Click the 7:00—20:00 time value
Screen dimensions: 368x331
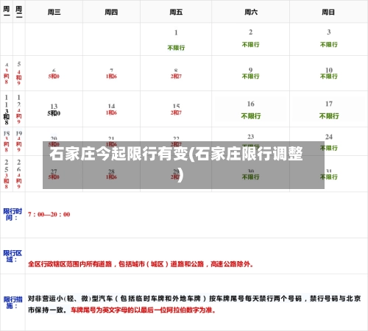(x=49, y=215)
